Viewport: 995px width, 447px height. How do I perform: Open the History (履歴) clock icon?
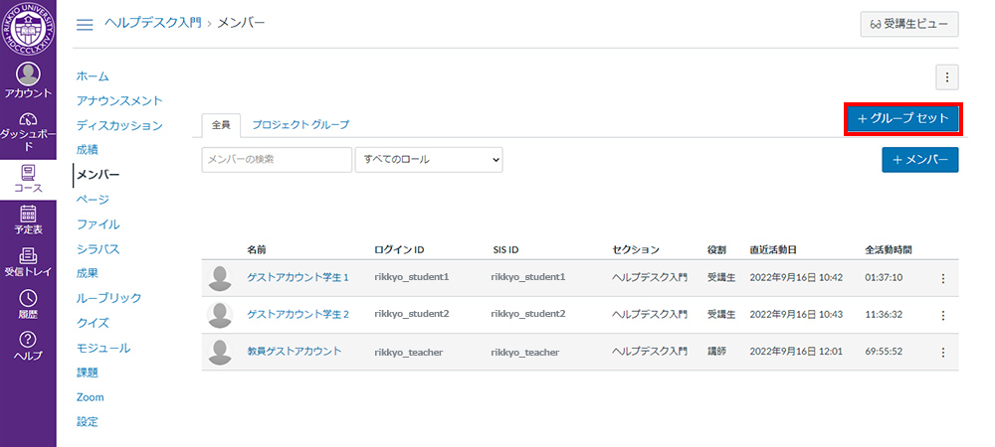point(28,298)
